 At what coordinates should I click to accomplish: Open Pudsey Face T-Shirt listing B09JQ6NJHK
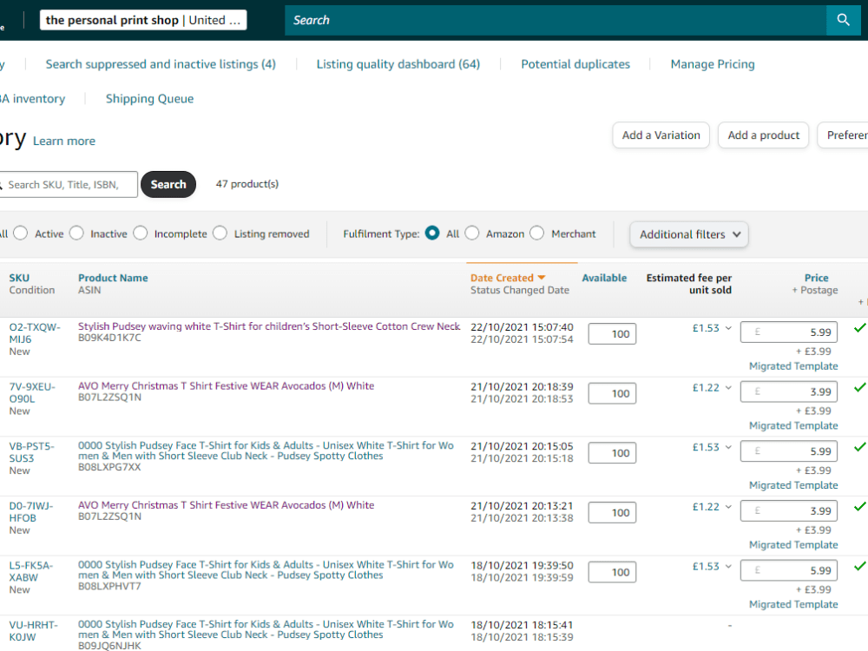click(266, 629)
